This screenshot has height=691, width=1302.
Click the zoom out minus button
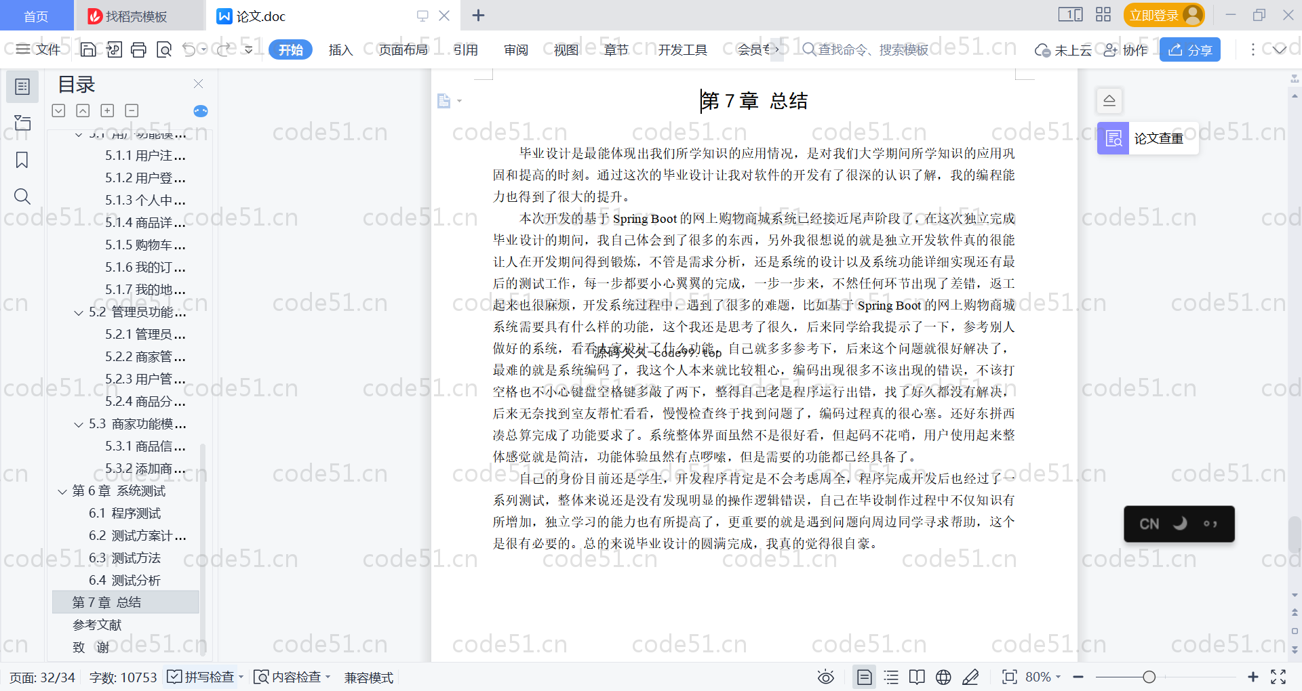1078,677
